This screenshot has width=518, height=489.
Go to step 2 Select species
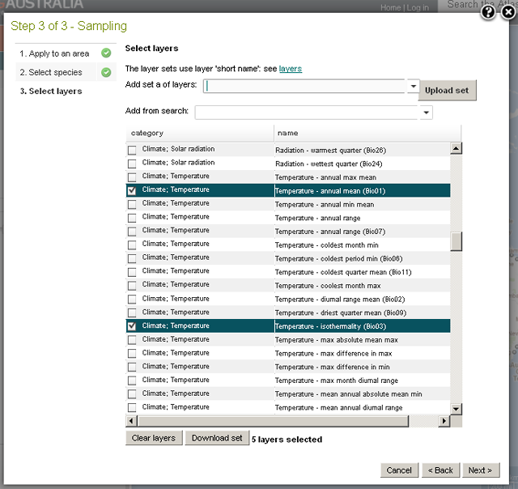[51, 73]
